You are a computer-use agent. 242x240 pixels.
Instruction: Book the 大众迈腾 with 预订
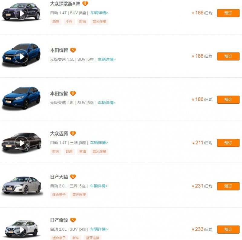[x=228, y=143]
